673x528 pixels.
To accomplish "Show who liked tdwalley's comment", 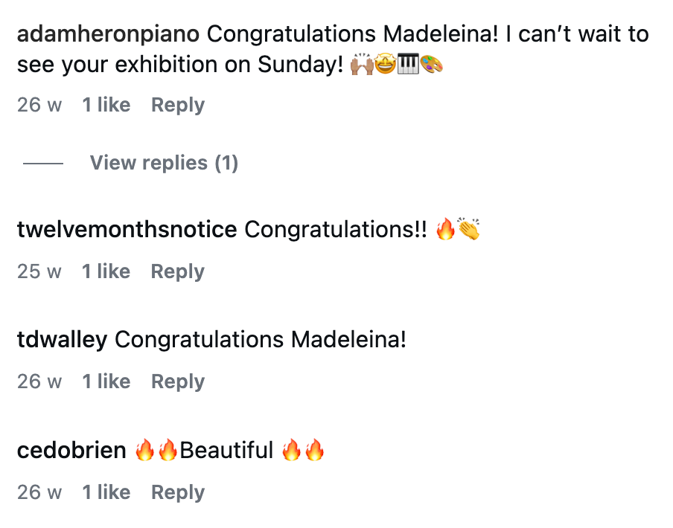I will click(106, 381).
